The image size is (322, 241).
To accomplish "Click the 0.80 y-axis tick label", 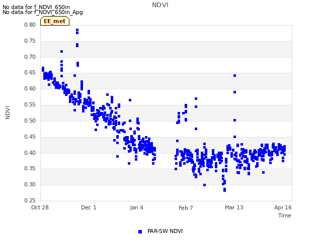I will pyautogui.click(x=30, y=25).
